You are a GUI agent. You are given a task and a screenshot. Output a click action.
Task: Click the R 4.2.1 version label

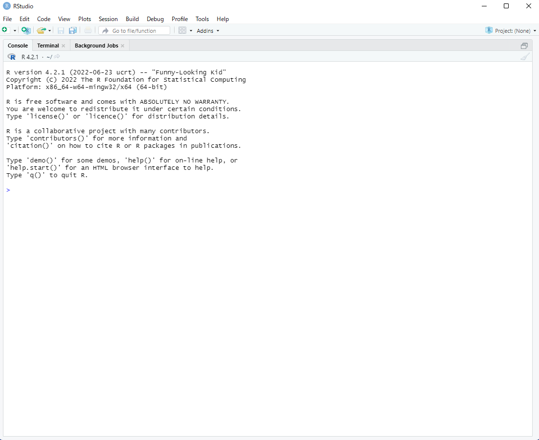point(30,57)
